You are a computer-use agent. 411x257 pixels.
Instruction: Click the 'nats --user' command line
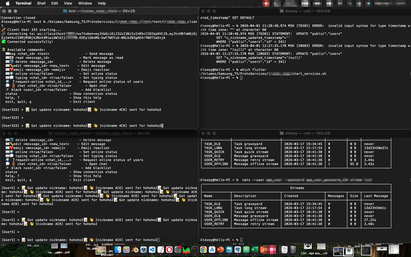tap(286, 180)
